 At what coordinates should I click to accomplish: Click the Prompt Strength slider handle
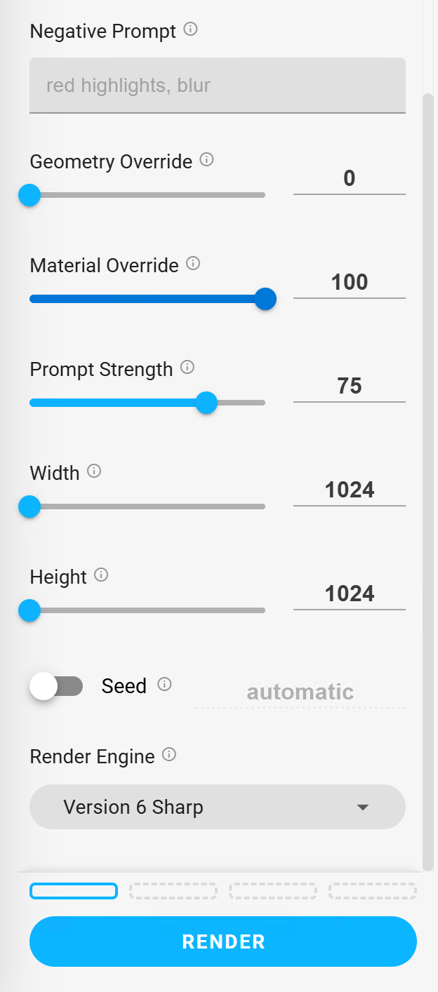[x=206, y=403]
